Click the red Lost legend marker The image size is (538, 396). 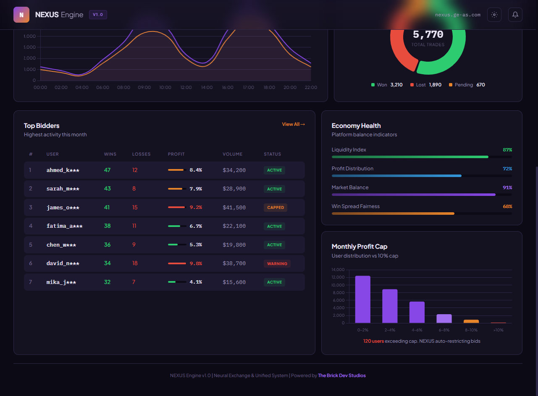point(412,85)
